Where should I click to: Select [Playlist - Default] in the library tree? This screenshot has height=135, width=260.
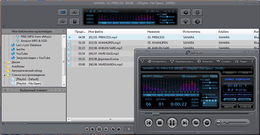[x=27, y=79]
